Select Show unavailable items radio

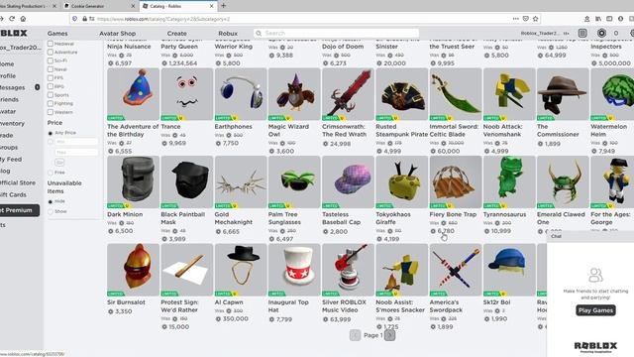pos(51,211)
